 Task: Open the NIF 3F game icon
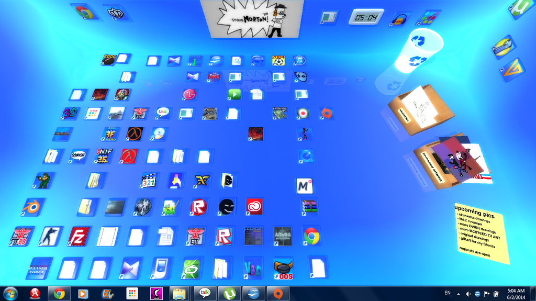(x=104, y=156)
